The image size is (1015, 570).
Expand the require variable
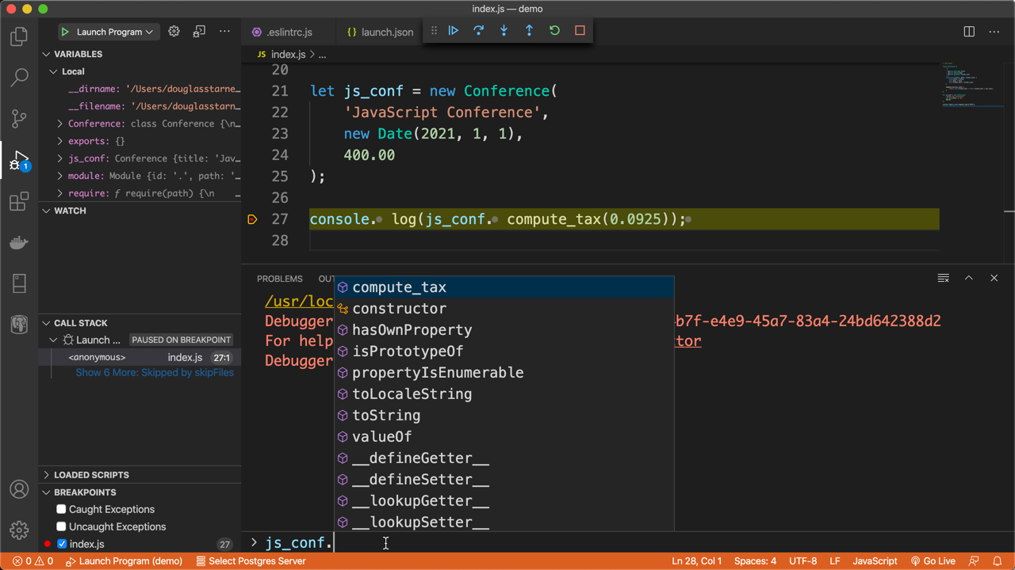coord(60,193)
